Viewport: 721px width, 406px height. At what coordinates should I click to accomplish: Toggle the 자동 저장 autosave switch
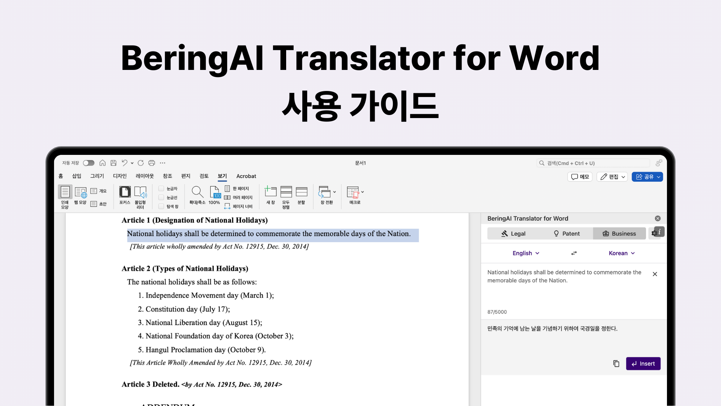coord(89,163)
